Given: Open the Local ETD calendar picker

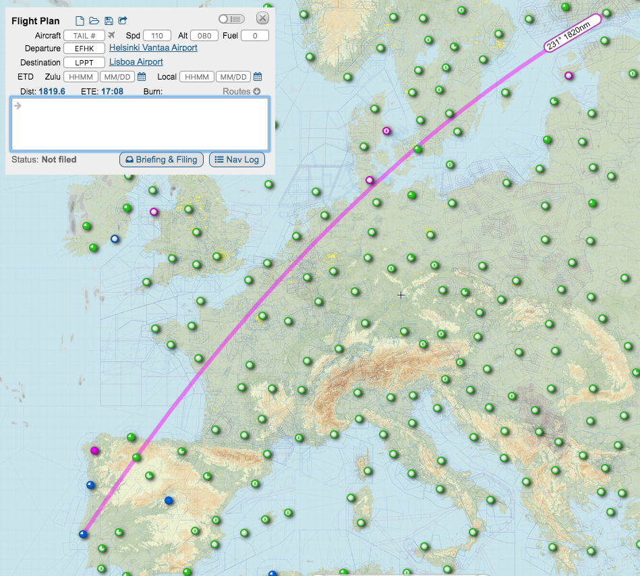Looking at the screenshot, I should pos(258,77).
